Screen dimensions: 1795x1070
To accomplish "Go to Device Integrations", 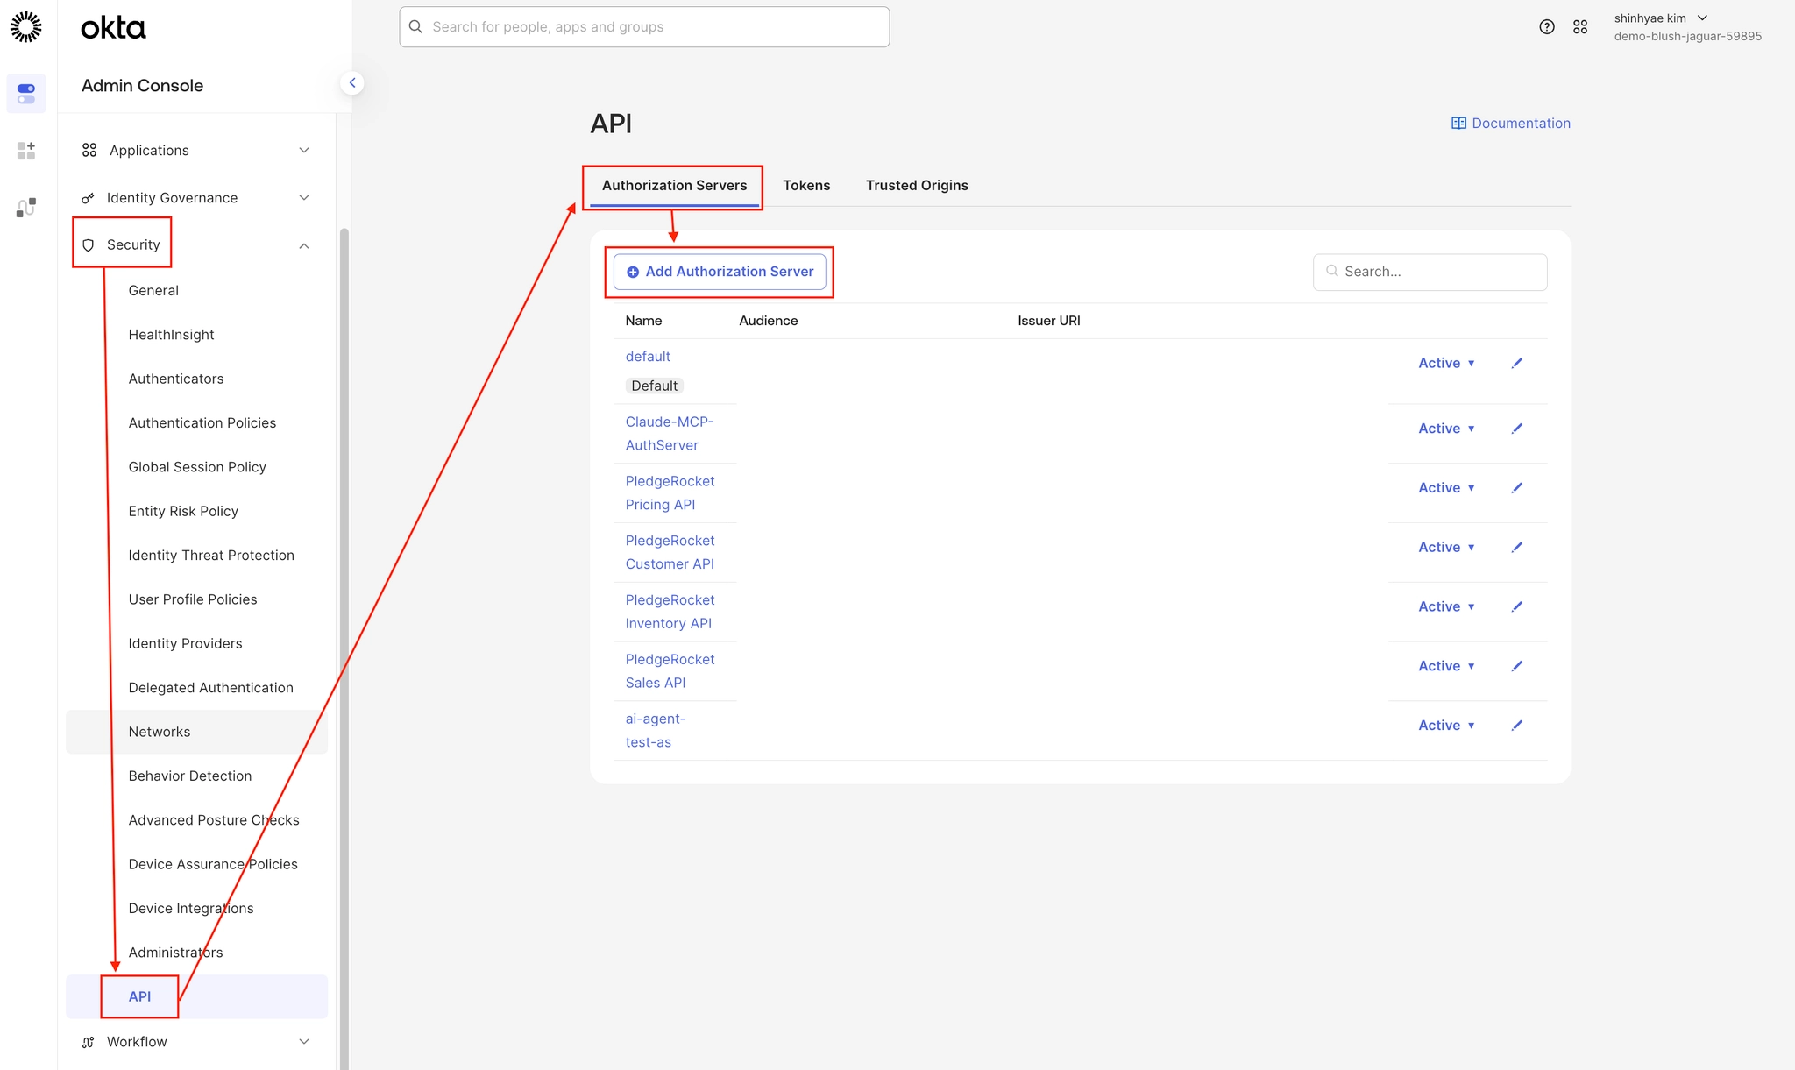I will [x=191, y=909].
